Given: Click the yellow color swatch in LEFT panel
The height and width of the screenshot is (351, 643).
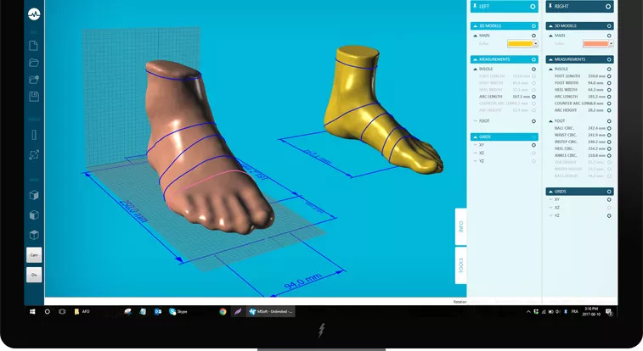Looking at the screenshot, I should point(520,43).
